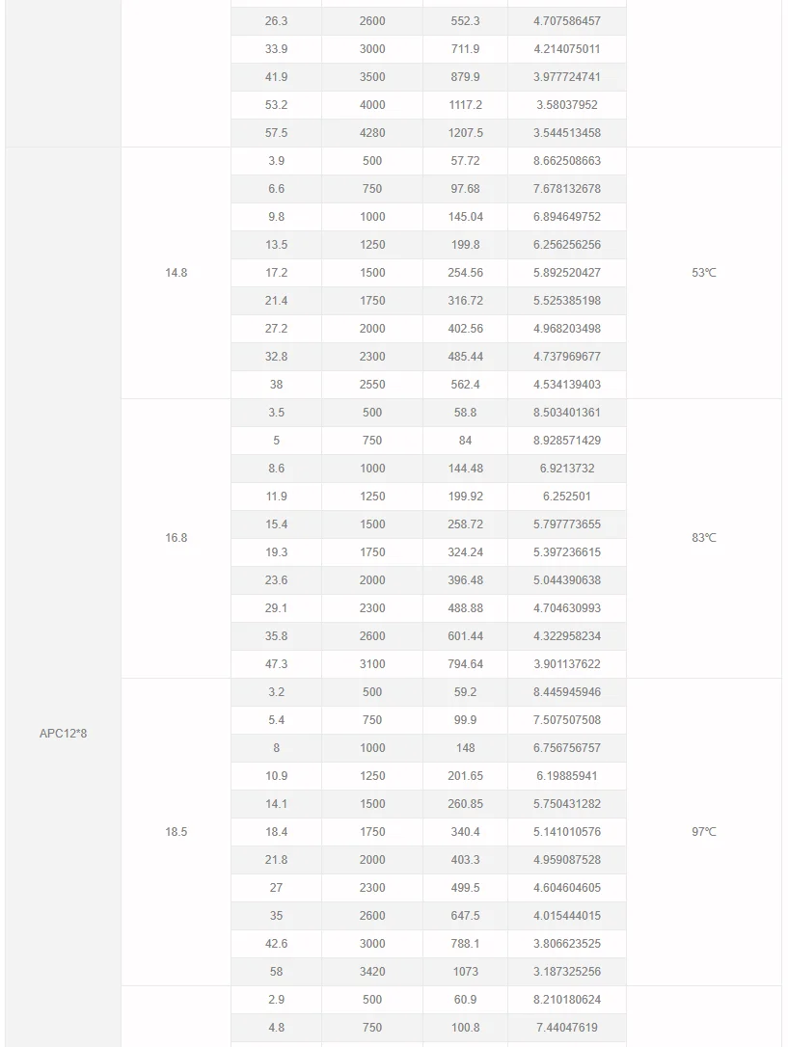Screen dimensions: 788x1047
Task: Click current value 57.5
Action: pos(277,133)
